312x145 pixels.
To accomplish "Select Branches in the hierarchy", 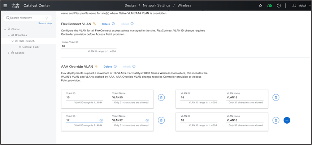I will (x=21, y=35).
